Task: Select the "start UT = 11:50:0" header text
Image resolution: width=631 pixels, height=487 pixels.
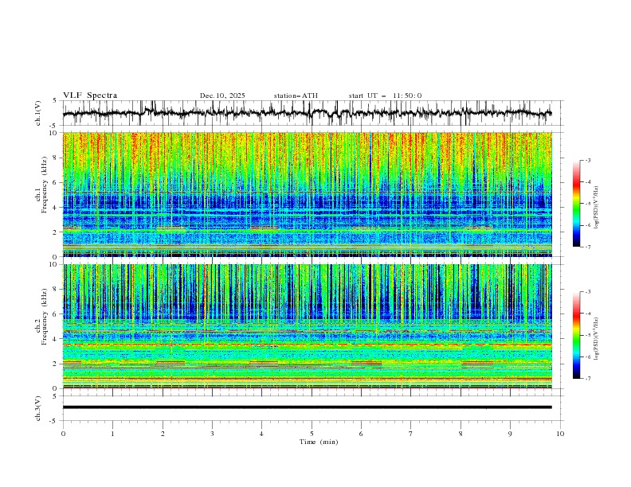Action: point(385,95)
